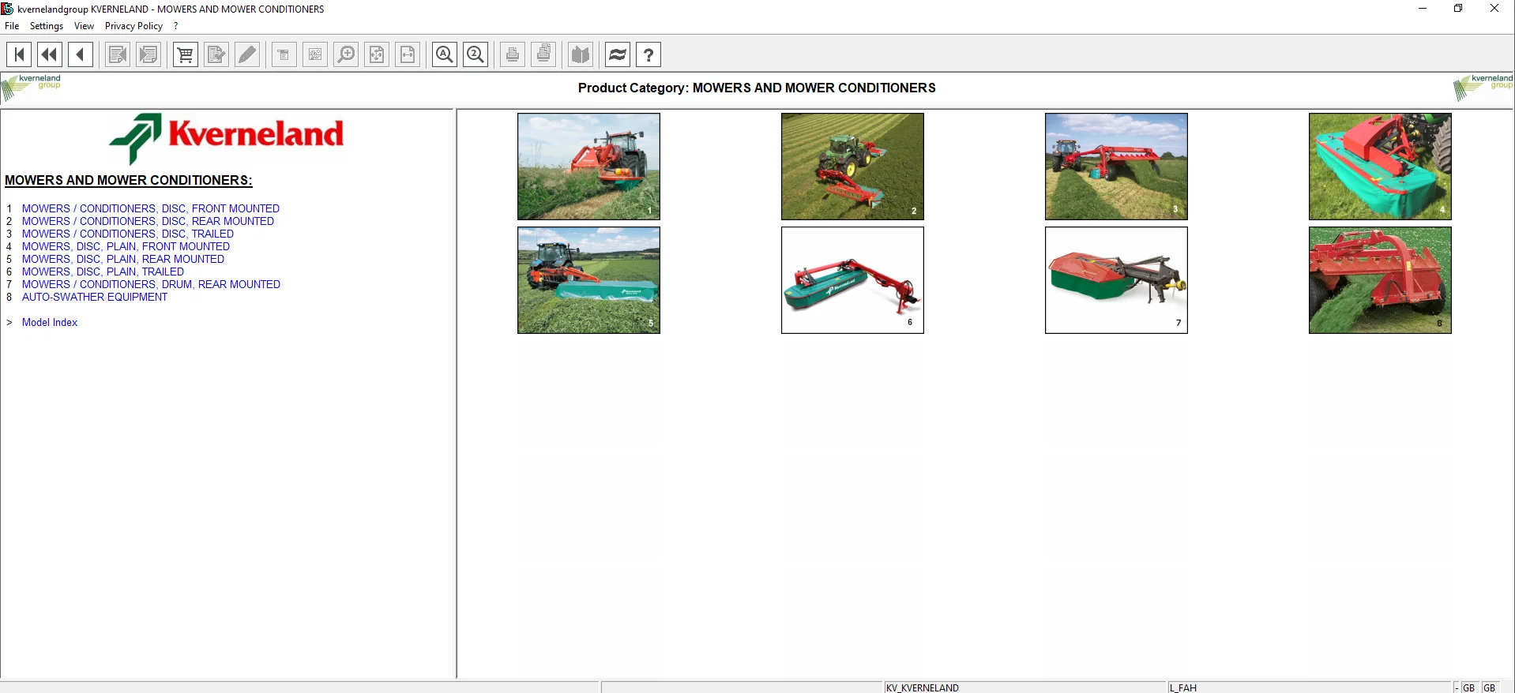Open the shopping cart icon
Viewport: 1515px width, 693px height.
(x=186, y=54)
